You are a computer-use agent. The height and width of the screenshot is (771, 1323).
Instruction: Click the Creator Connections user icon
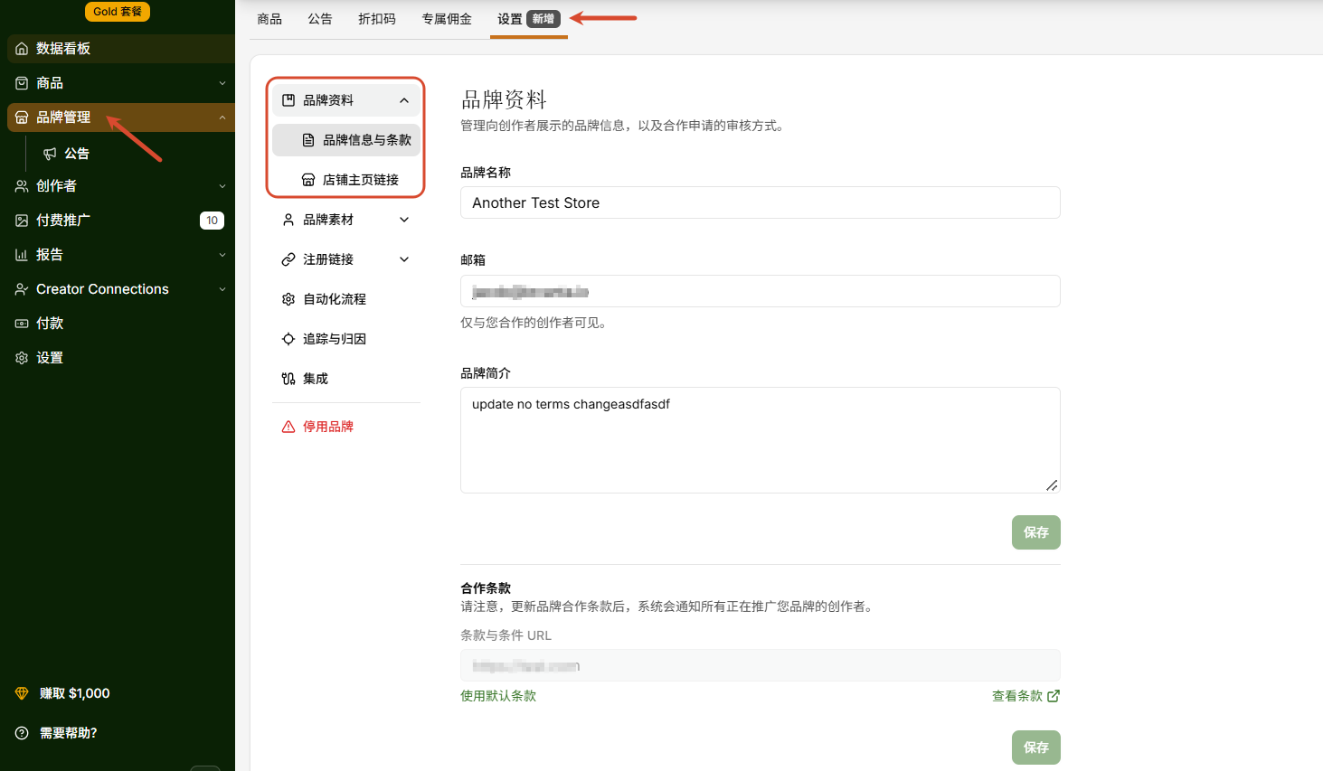tap(22, 289)
